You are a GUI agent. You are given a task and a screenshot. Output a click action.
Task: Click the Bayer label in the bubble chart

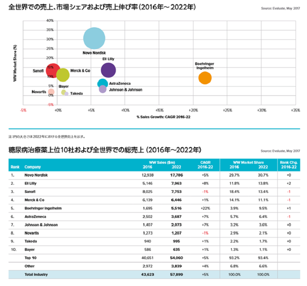click(x=64, y=86)
